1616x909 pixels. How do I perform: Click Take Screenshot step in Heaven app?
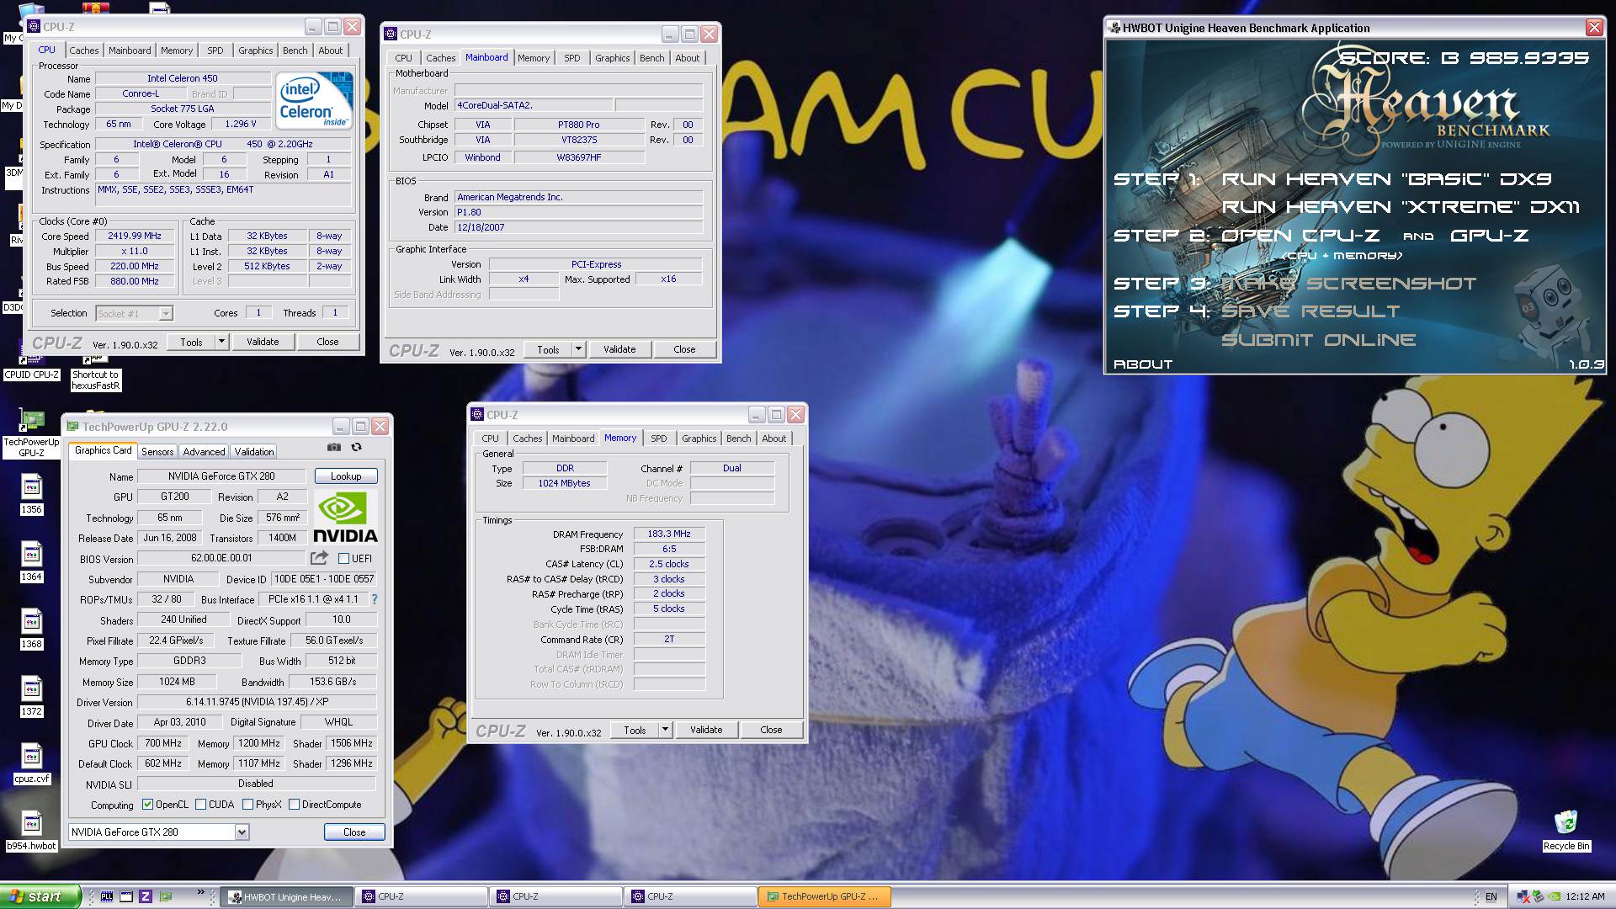(1348, 284)
